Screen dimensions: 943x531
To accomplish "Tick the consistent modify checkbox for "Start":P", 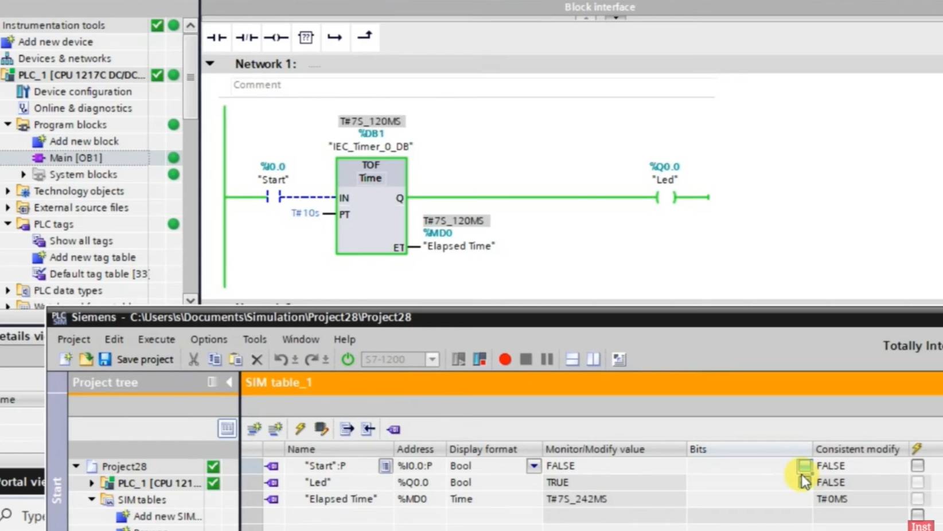I will [917, 466].
